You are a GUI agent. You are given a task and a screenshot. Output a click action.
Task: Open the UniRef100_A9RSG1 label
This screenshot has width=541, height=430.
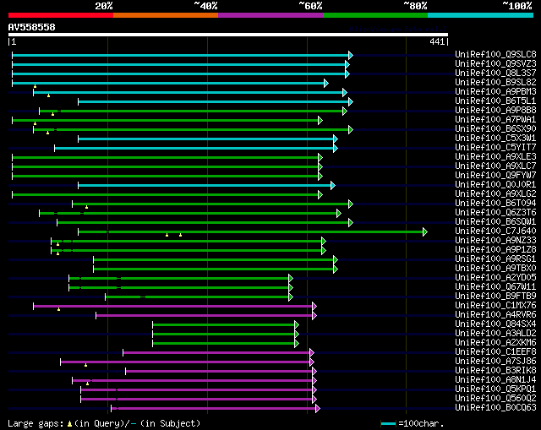495,259
